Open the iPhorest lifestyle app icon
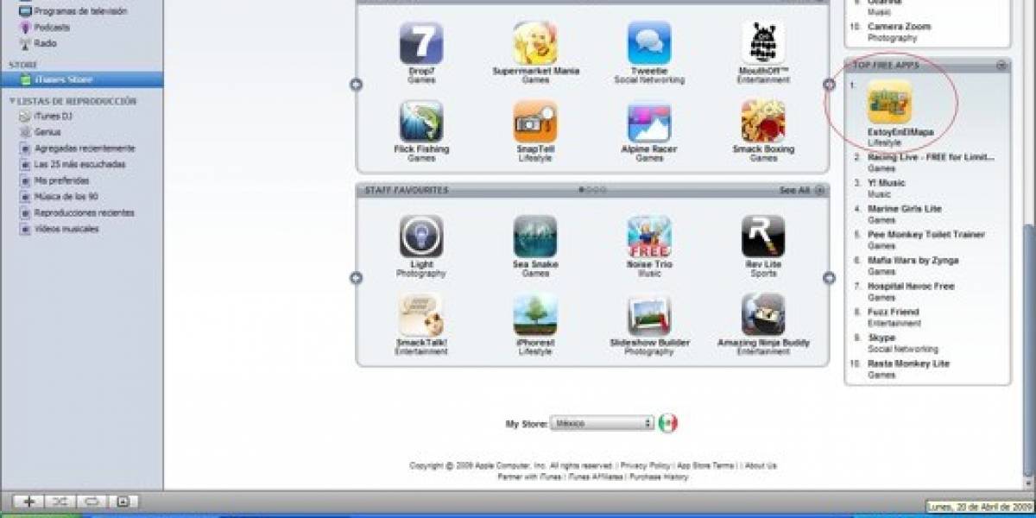Image resolution: width=1036 pixels, height=518 pixels. click(535, 315)
